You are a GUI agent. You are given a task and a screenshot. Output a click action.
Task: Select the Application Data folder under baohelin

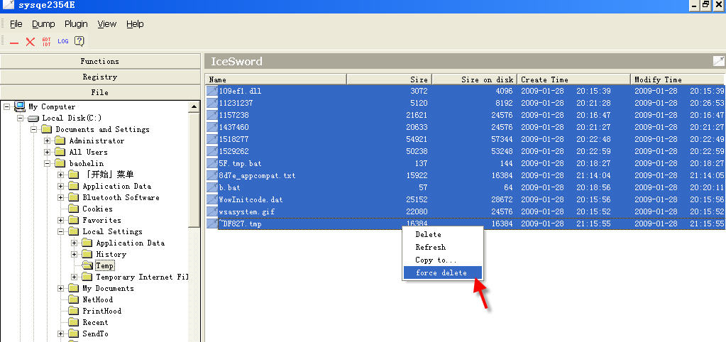(116, 186)
